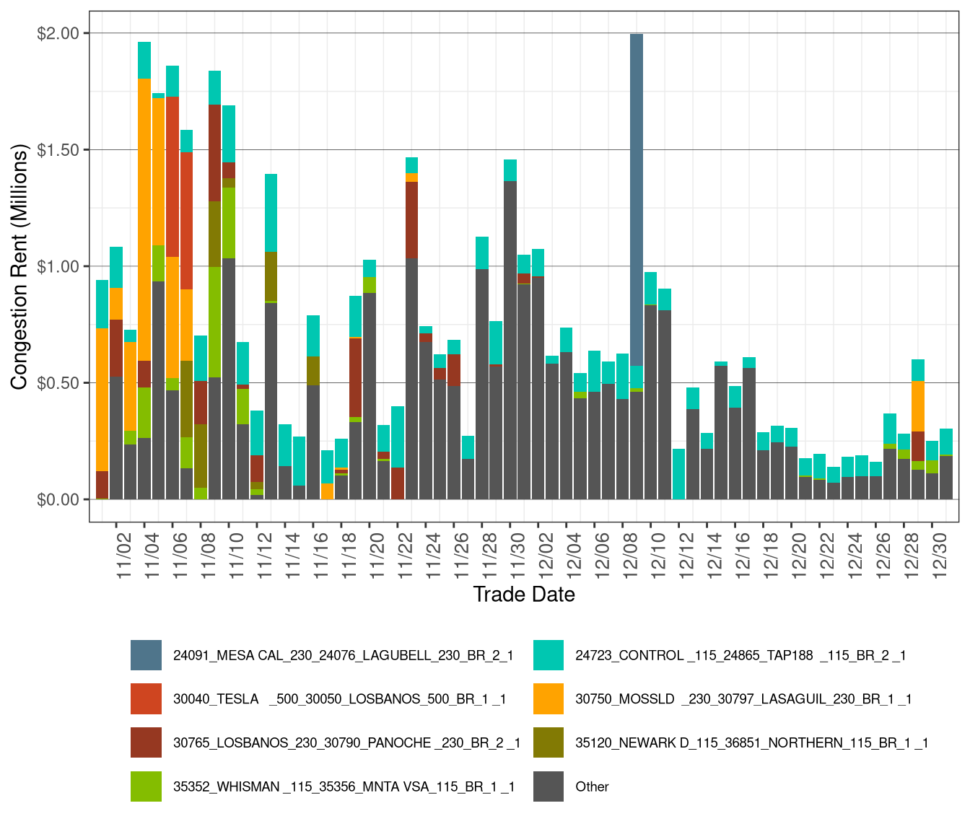
Task: Click the $1.50 y-axis tick label
Action: click(58, 150)
